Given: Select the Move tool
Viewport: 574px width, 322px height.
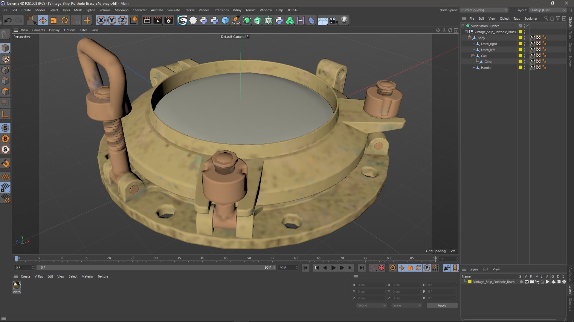Looking at the screenshot, I should coord(43,20).
